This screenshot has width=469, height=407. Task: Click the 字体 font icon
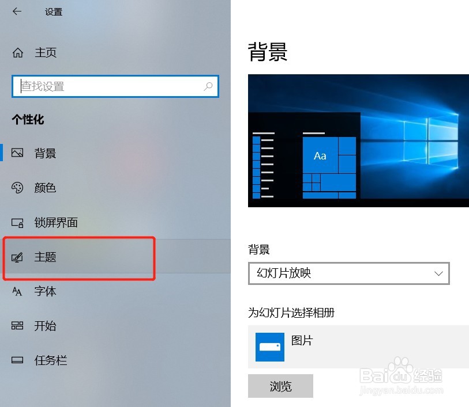tap(17, 291)
